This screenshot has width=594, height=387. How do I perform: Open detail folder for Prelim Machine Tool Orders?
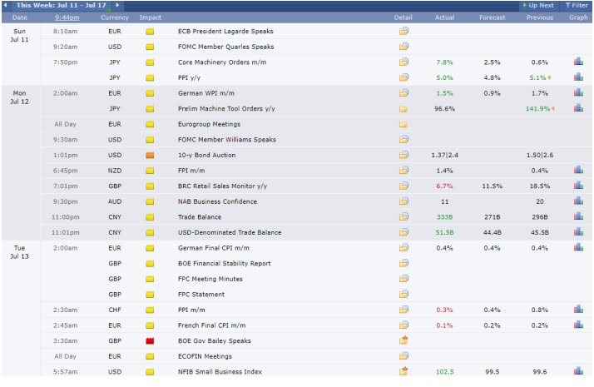pyautogui.click(x=403, y=109)
